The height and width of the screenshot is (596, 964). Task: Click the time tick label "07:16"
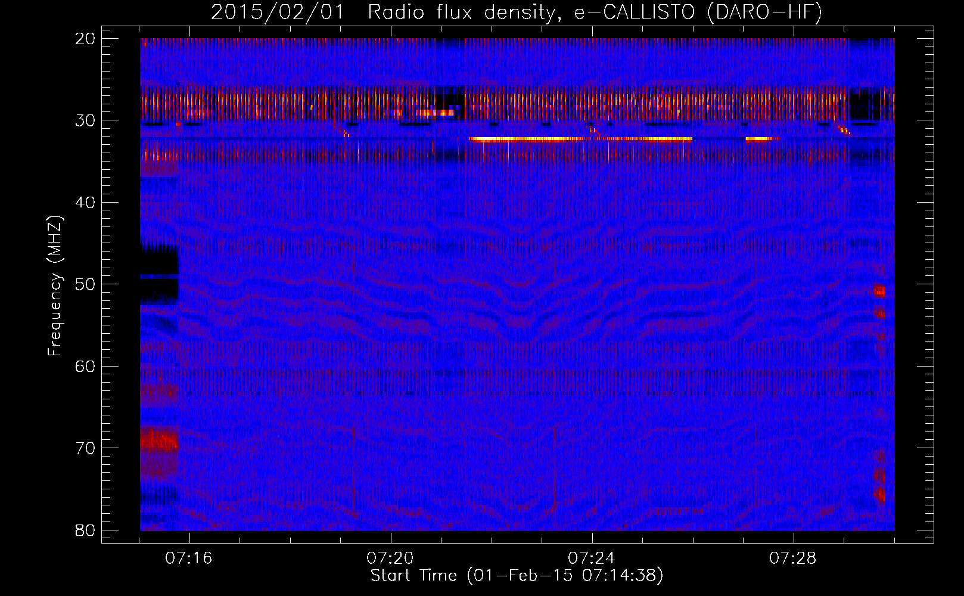189,558
